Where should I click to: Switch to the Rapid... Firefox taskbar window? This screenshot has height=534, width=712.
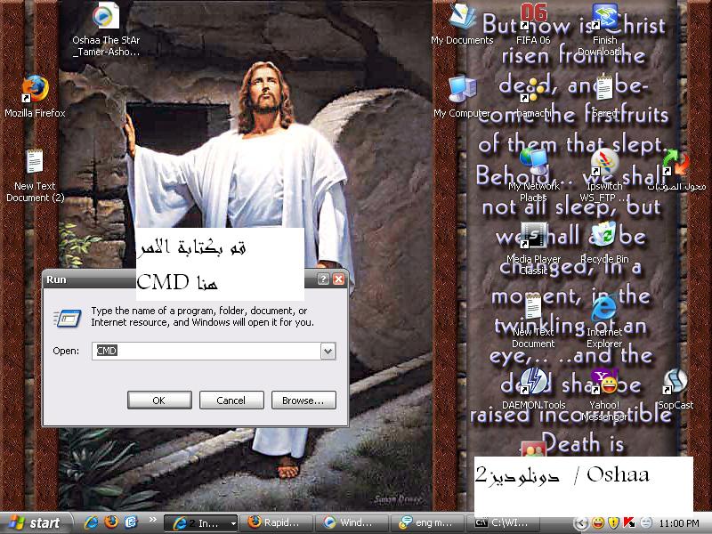pyautogui.click(x=277, y=523)
